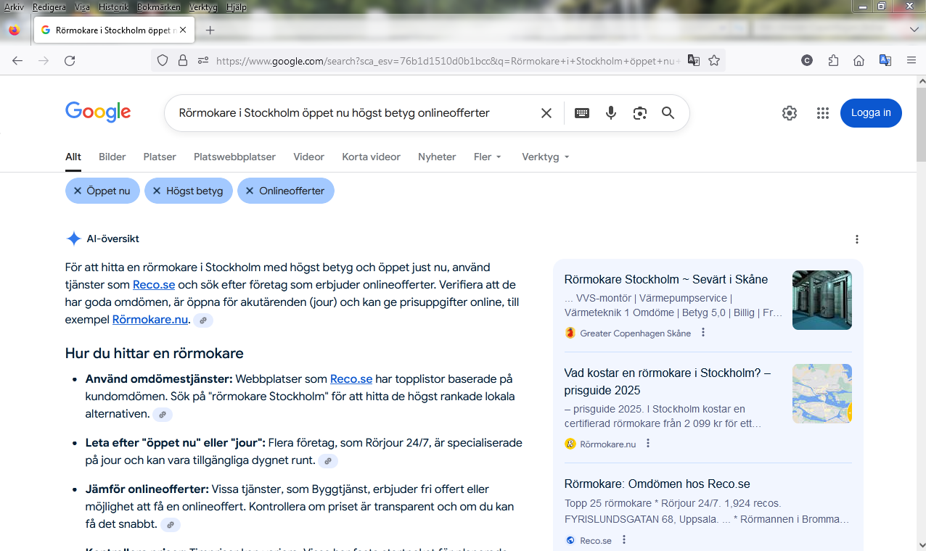Image resolution: width=926 pixels, height=551 pixels.
Task: Switch to the Bilder tab
Action: pos(112,157)
